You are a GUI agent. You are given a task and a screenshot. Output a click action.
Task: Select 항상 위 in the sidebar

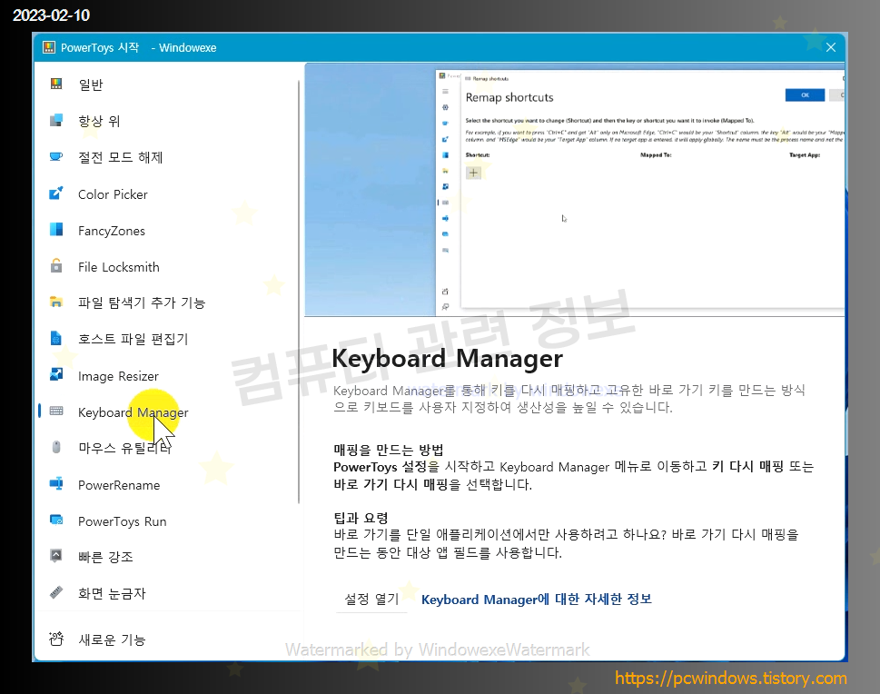(99, 122)
